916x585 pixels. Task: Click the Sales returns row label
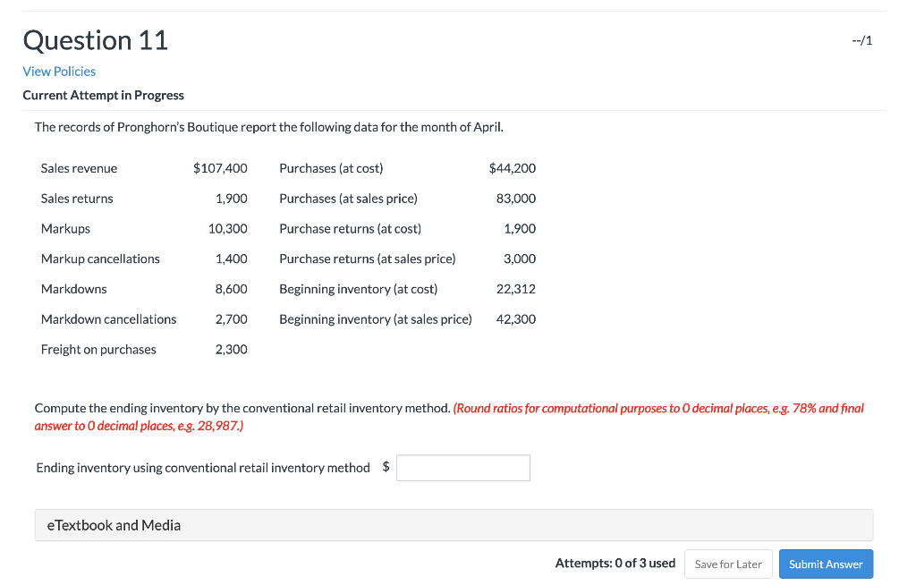pyautogui.click(x=77, y=199)
